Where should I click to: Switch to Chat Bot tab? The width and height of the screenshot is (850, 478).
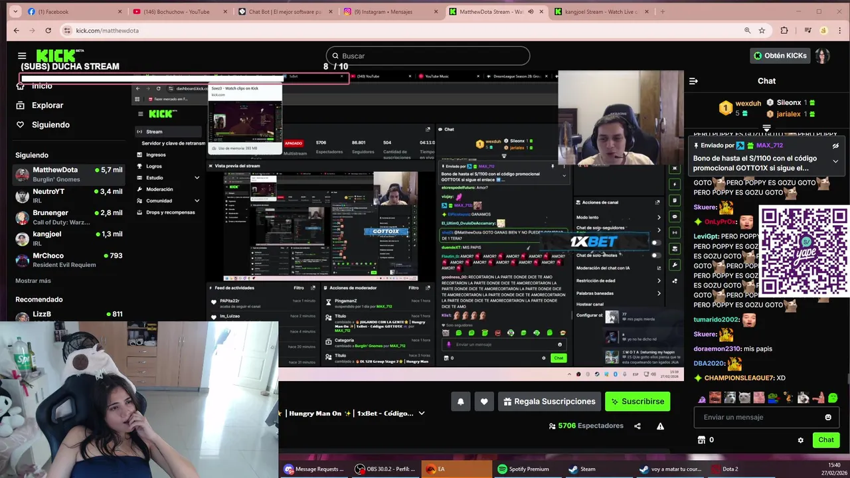click(x=286, y=11)
